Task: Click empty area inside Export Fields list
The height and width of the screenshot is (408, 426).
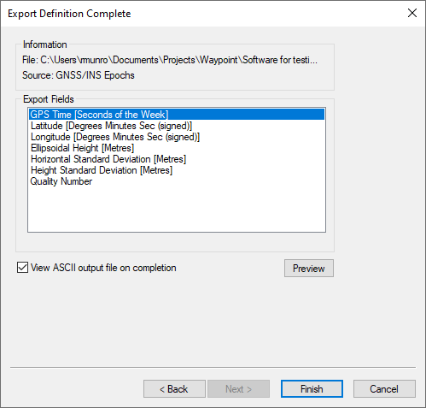Action: pyautogui.click(x=177, y=210)
